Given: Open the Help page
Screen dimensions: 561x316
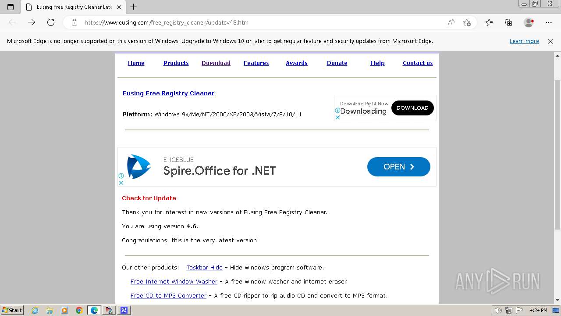Looking at the screenshot, I should click(x=377, y=63).
